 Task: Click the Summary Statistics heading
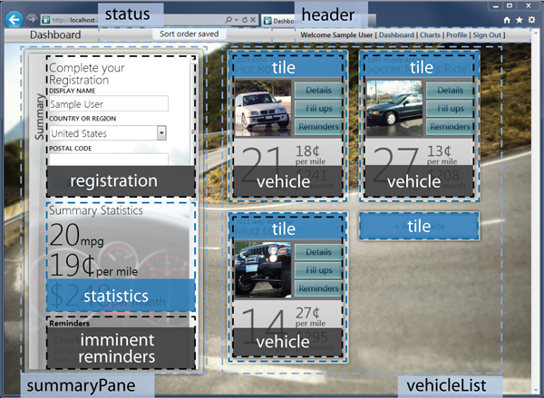96,210
